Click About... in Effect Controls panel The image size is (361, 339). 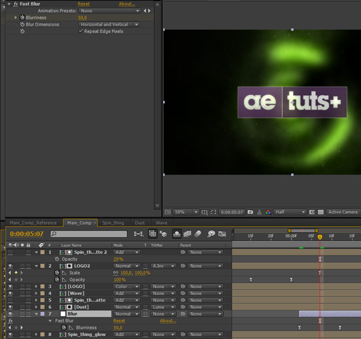(127, 4)
